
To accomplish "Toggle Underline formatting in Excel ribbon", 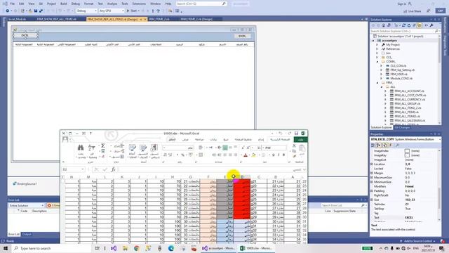I will (274, 155).
